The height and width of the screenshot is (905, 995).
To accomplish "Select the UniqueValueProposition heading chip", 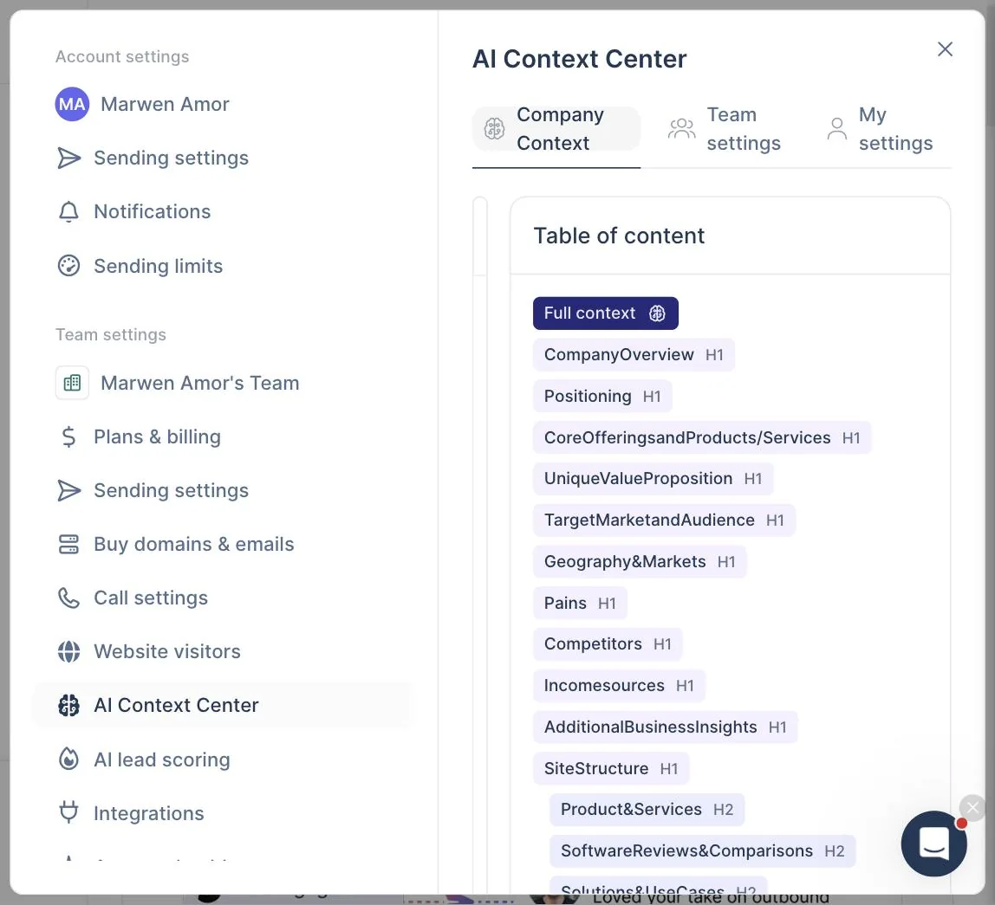I will [653, 479].
